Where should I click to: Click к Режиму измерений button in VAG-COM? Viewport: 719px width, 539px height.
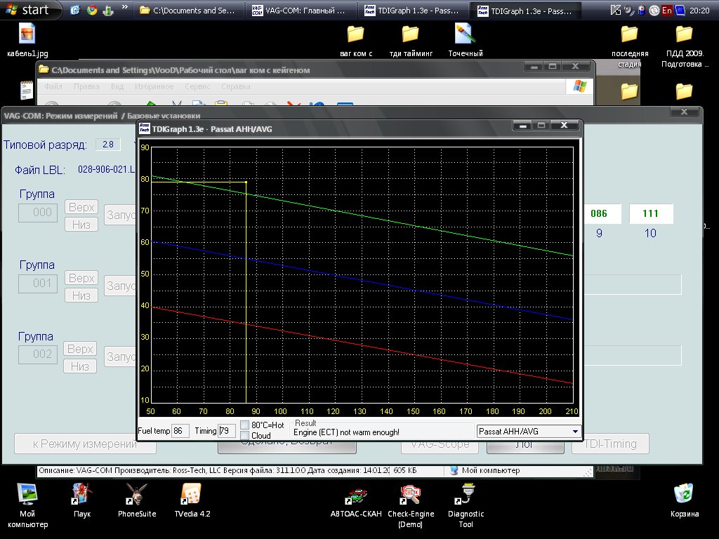click(x=85, y=444)
